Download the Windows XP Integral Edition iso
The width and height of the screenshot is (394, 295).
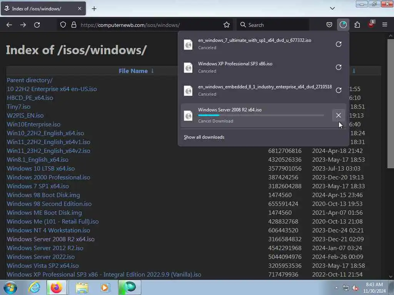pos(104,274)
